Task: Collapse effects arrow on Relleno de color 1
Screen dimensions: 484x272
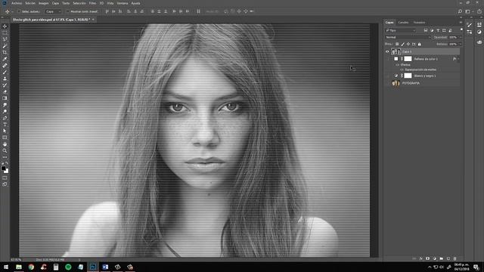Action: (x=458, y=59)
